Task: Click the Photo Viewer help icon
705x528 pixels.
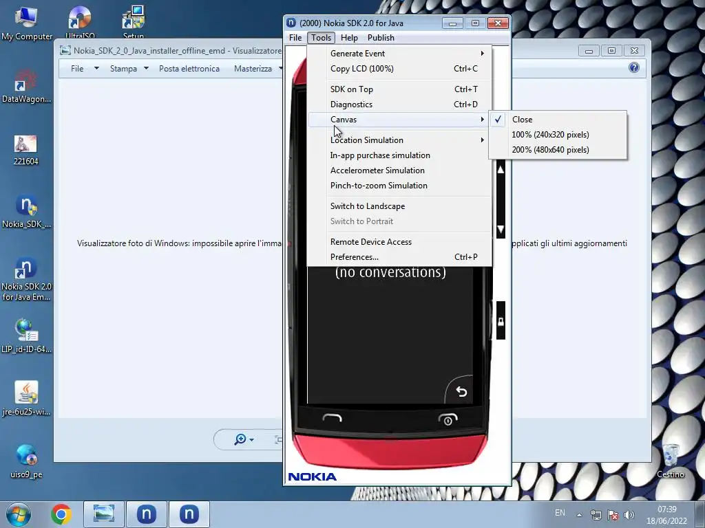Action: (x=634, y=68)
